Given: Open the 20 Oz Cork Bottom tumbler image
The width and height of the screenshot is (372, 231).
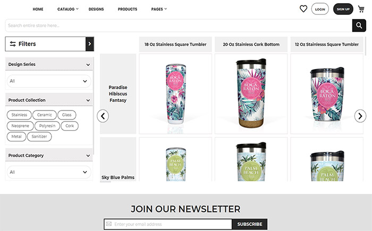Looking at the screenshot, I should 251,93.
